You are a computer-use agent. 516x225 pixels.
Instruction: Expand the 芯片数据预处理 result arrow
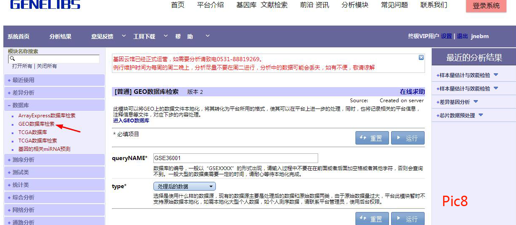click(481, 115)
